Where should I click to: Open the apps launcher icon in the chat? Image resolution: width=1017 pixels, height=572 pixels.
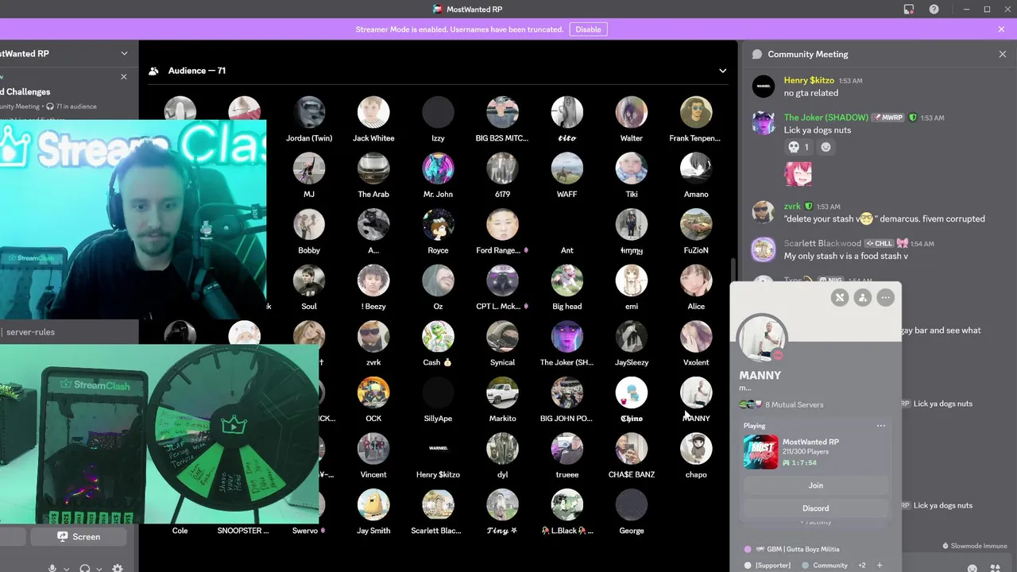996,569
